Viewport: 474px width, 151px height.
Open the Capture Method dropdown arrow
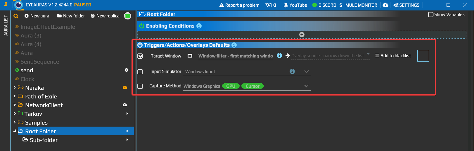coord(306,86)
